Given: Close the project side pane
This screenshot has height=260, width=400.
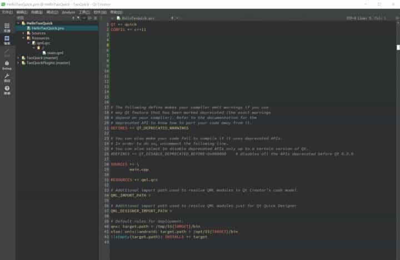Looking at the screenshot, I should coord(95,18).
